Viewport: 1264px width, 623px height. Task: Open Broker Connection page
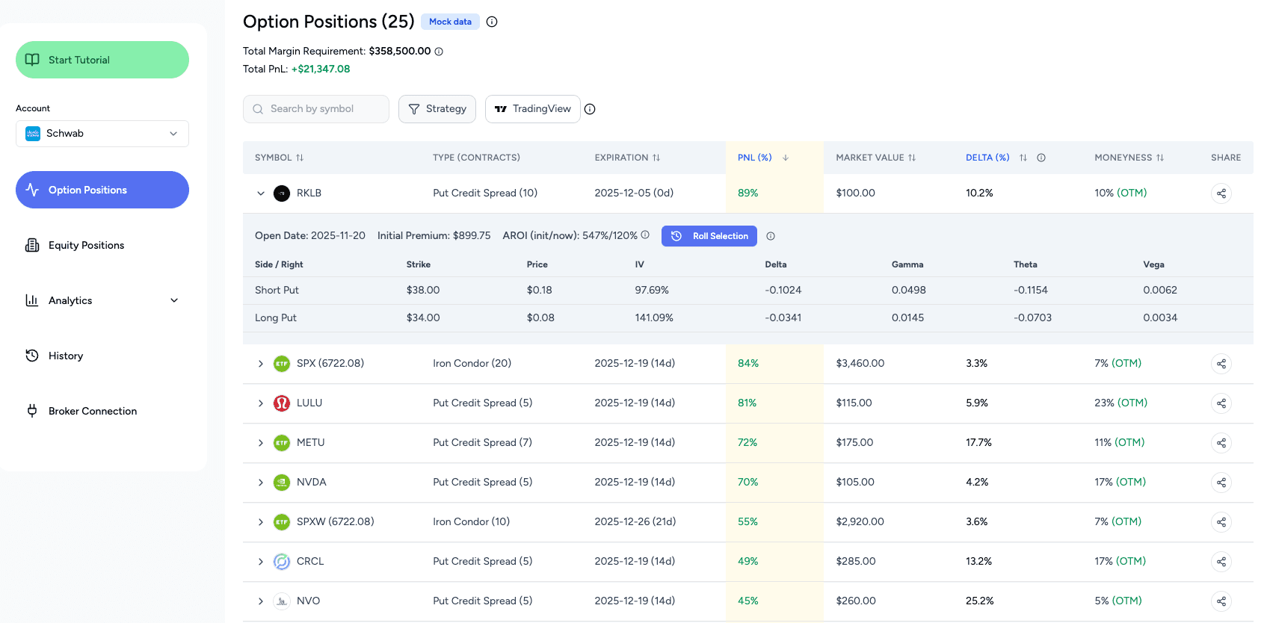click(x=92, y=411)
